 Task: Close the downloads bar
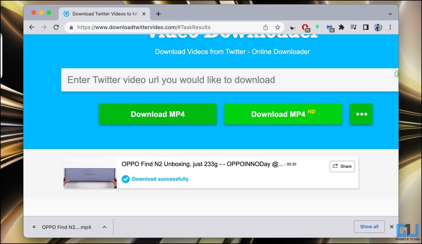pyautogui.click(x=391, y=226)
